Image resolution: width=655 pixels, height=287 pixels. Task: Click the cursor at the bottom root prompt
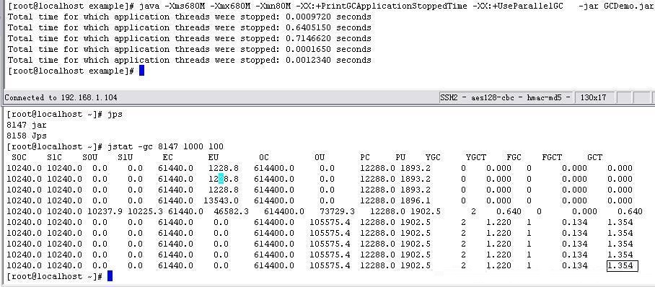(110, 275)
